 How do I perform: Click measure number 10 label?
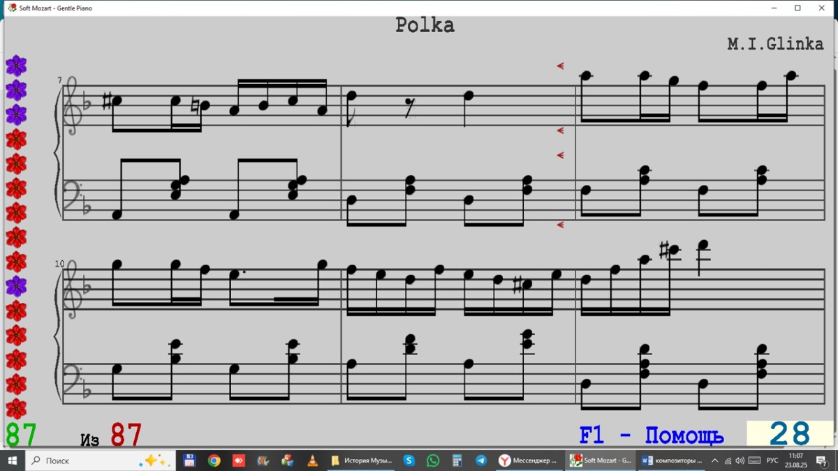60,264
